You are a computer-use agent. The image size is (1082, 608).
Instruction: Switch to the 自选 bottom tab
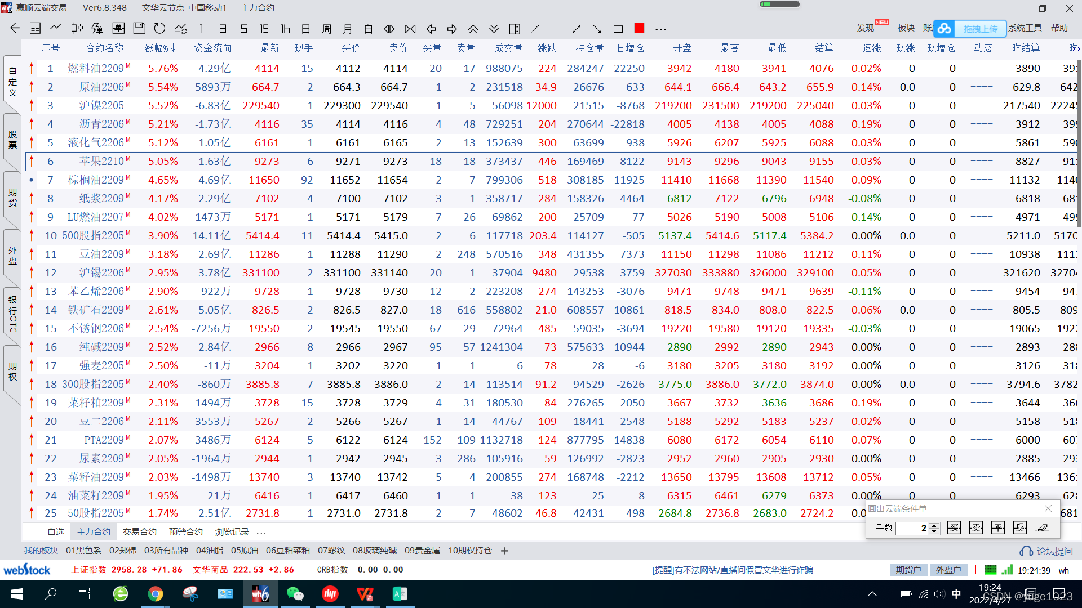point(56,532)
